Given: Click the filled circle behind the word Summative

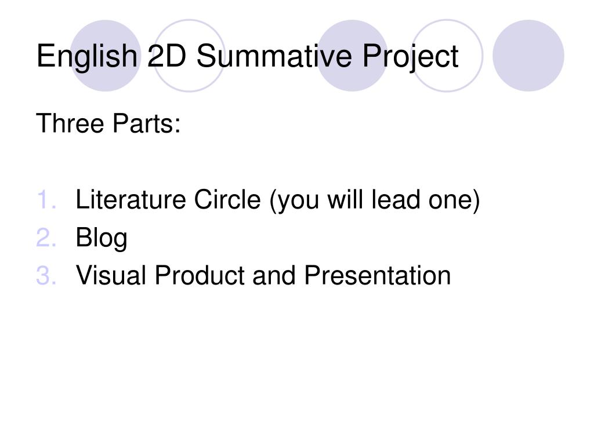Looking at the screenshot, I should (352, 56).
